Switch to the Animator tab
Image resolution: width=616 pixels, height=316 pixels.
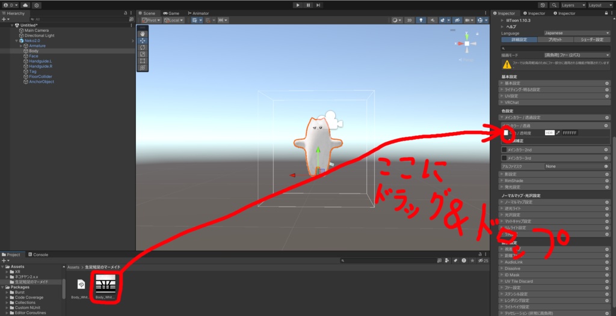coord(199,13)
